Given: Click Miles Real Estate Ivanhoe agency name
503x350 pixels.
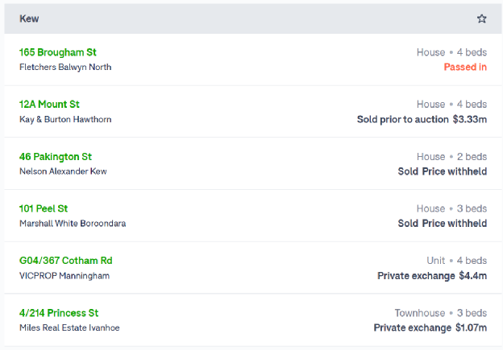Looking at the screenshot, I should tap(69, 327).
